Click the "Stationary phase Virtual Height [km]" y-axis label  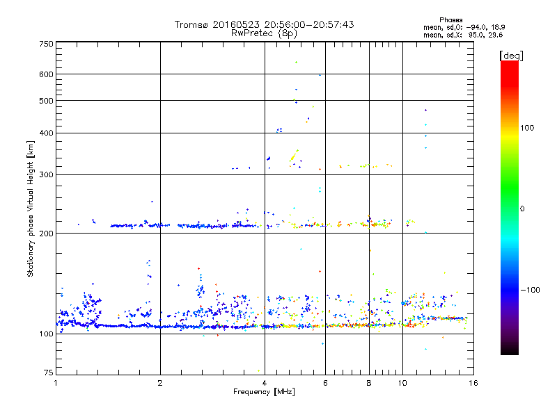(x=31, y=208)
